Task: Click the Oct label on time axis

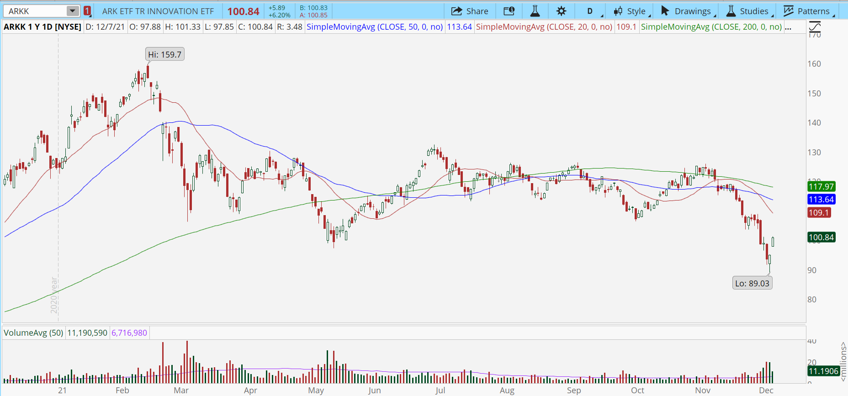Action: (x=637, y=391)
